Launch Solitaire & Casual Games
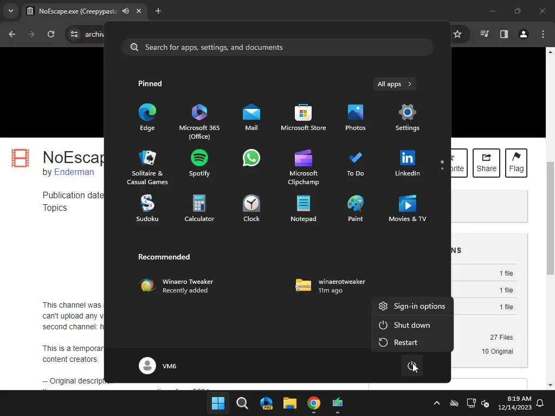 click(147, 168)
